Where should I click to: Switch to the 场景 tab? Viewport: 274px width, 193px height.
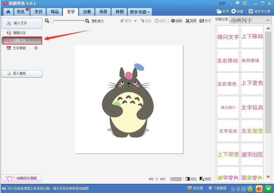click(103, 12)
